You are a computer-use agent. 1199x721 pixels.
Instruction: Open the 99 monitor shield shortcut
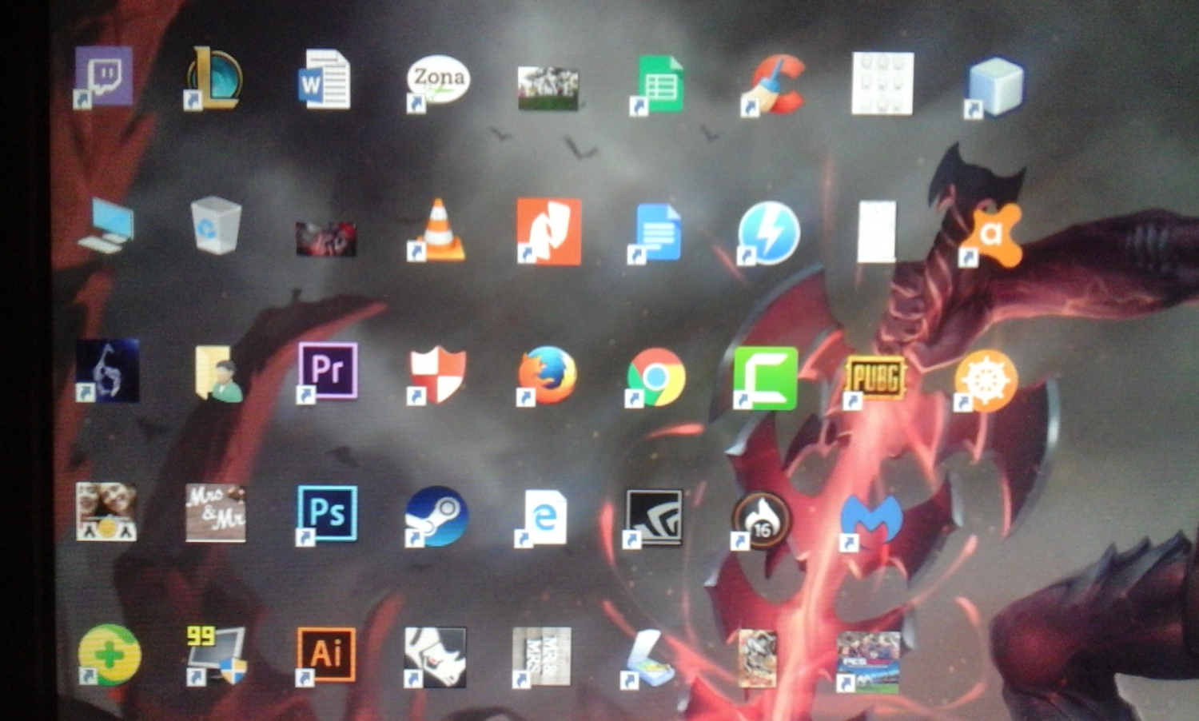click(217, 655)
